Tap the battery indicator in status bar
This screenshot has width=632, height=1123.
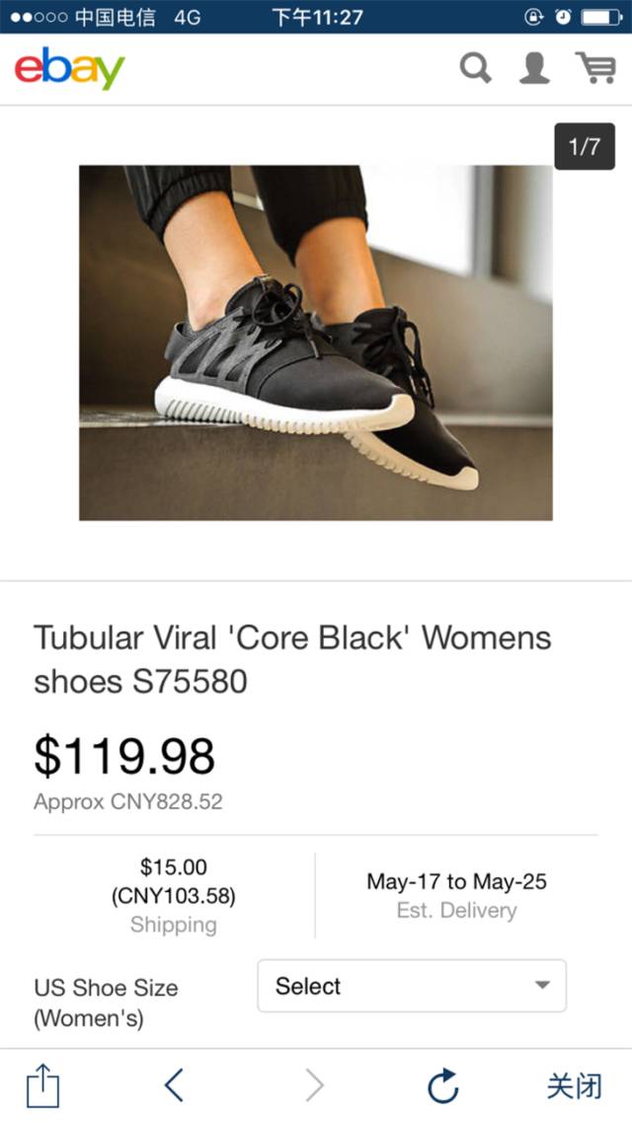click(600, 17)
